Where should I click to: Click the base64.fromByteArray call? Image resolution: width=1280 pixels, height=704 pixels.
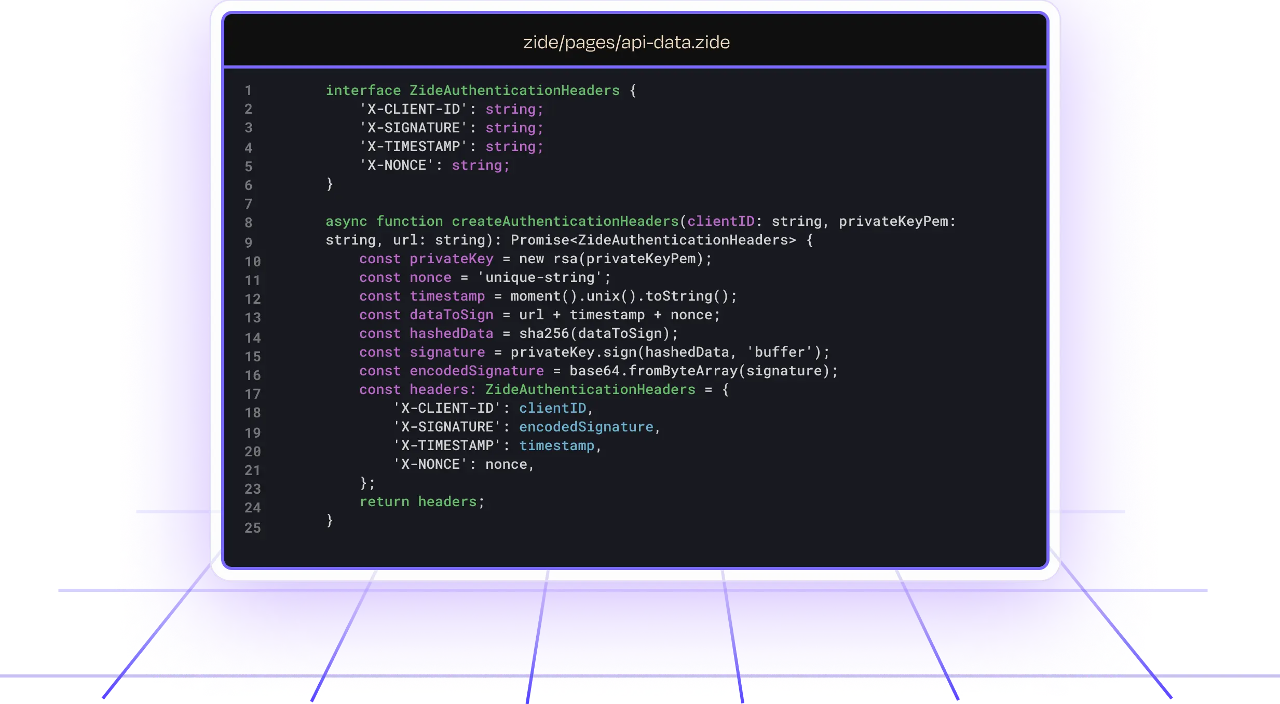pyautogui.click(x=653, y=371)
